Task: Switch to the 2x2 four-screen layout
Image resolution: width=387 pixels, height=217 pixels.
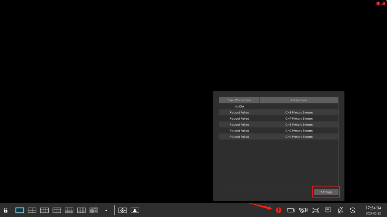Action: [x=32, y=210]
